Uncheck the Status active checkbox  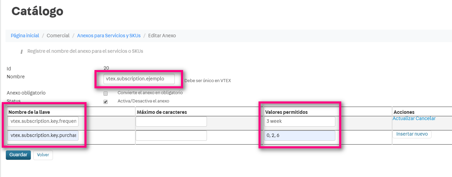[106, 102]
